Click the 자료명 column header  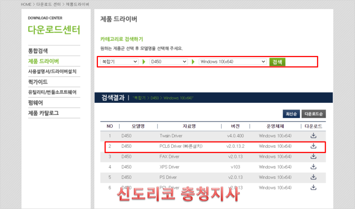[x=189, y=126]
